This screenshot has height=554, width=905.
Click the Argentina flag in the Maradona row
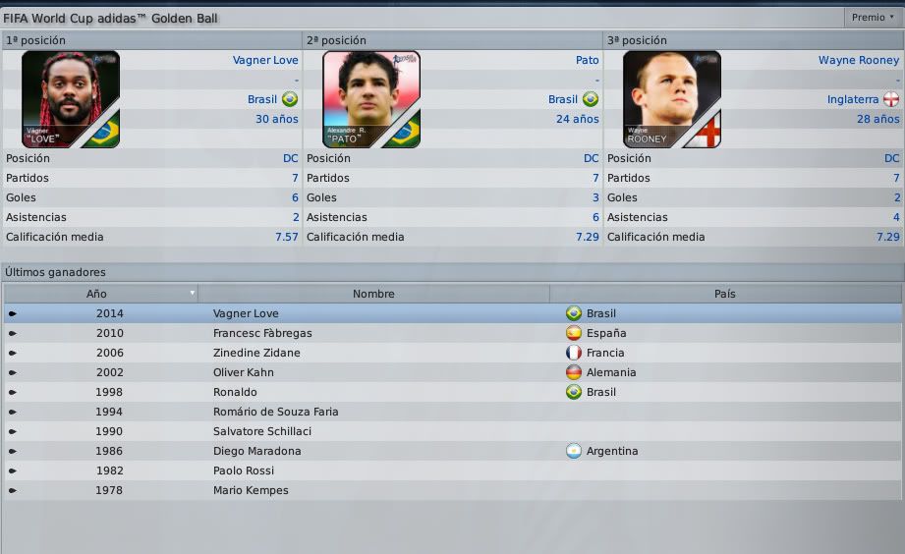pos(574,451)
